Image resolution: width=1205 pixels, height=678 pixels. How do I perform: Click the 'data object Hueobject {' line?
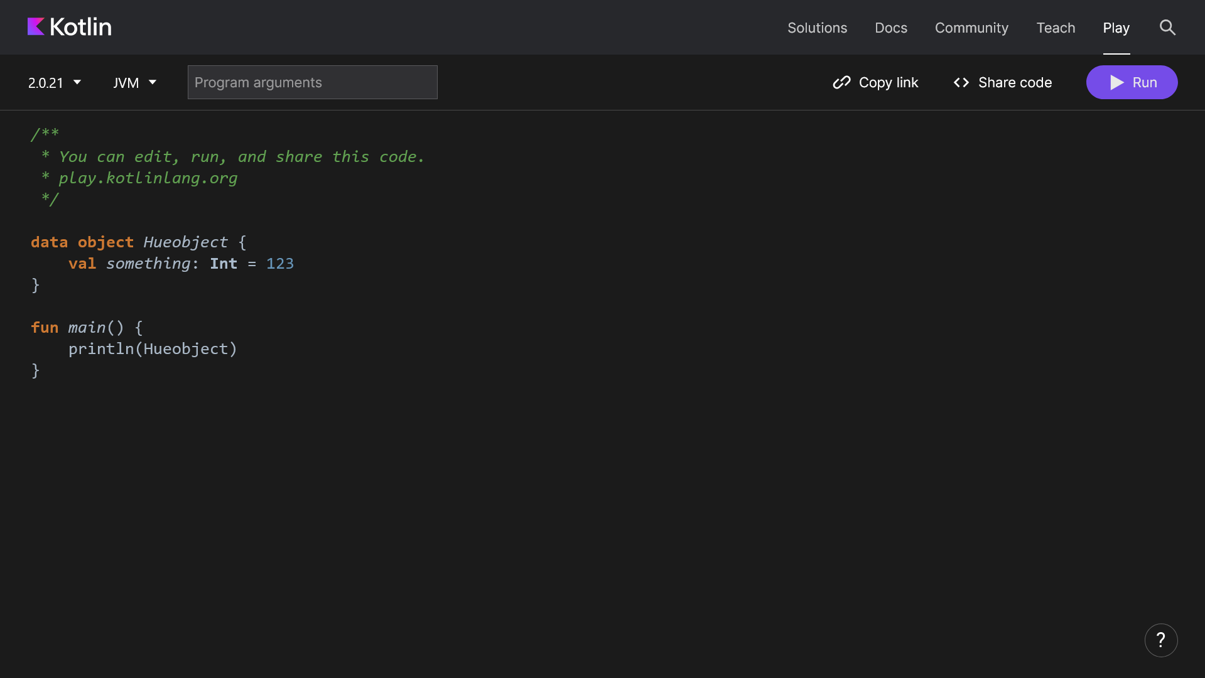point(139,242)
